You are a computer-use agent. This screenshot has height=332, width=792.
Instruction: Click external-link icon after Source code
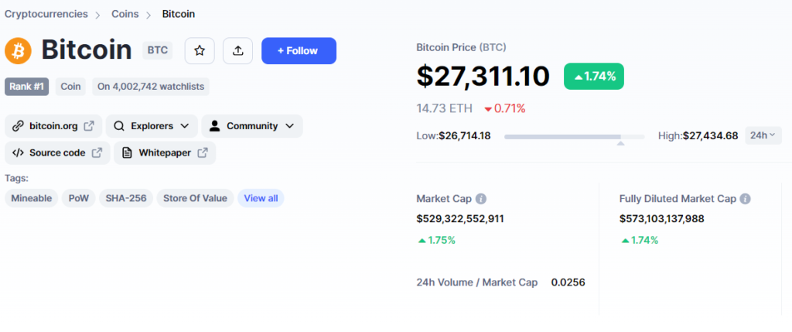tap(97, 152)
